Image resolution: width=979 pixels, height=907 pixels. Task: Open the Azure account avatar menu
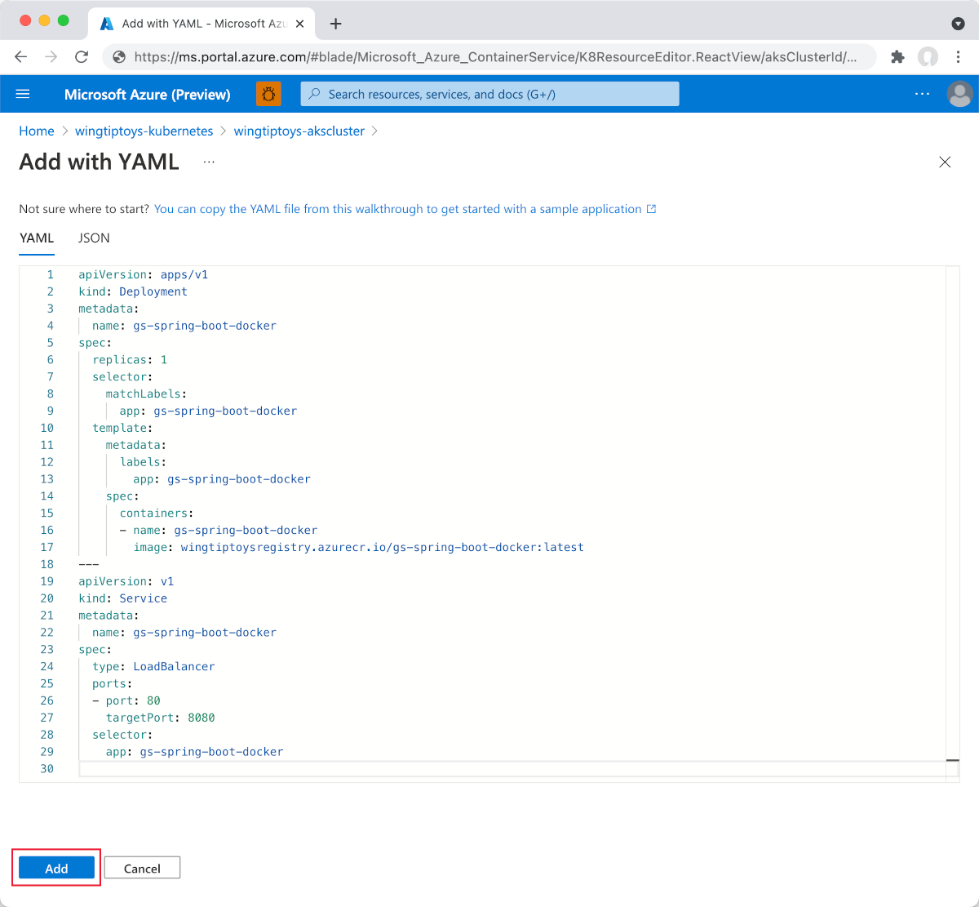959,94
